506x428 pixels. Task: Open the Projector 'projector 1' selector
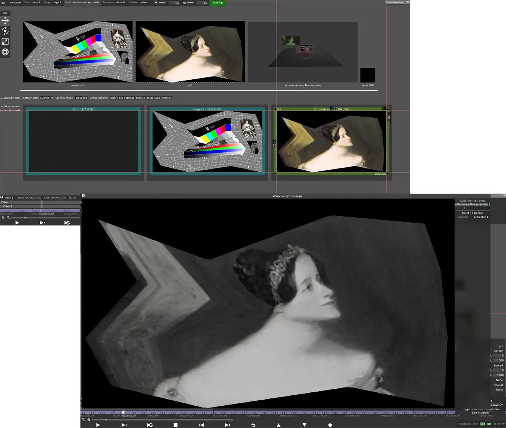481,217
